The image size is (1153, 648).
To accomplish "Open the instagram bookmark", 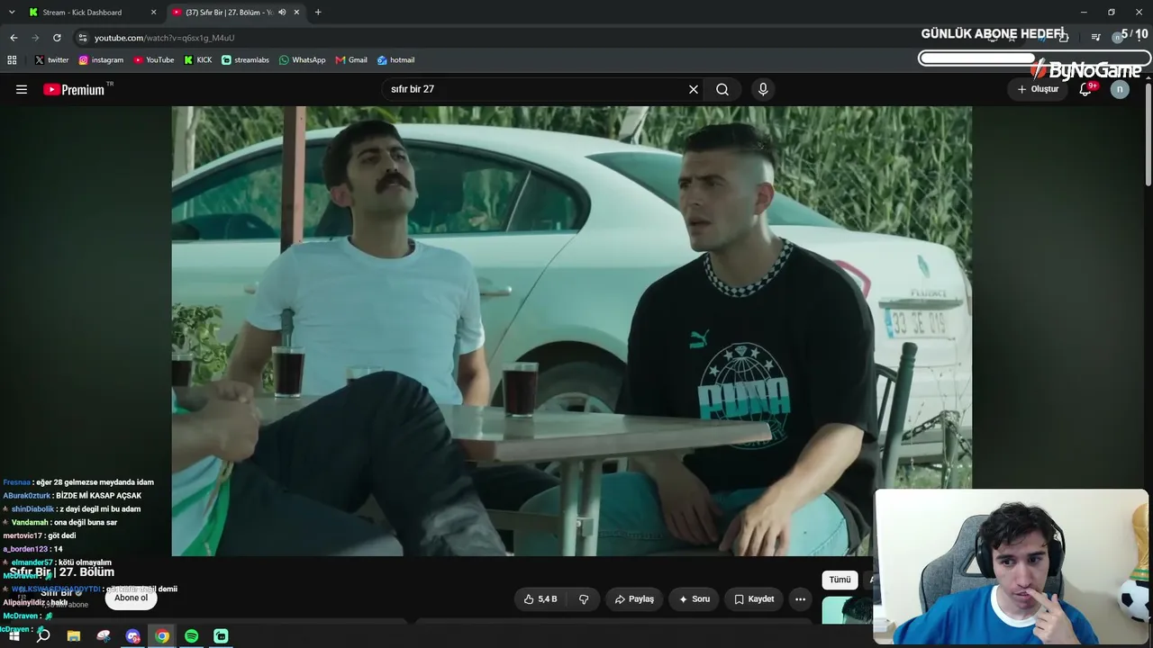I will 101,60.
